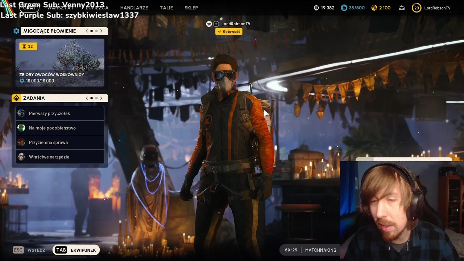This screenshot has width=464, height=261.
Task: Click the ESC WSTECZ back button
Action: 29,250
